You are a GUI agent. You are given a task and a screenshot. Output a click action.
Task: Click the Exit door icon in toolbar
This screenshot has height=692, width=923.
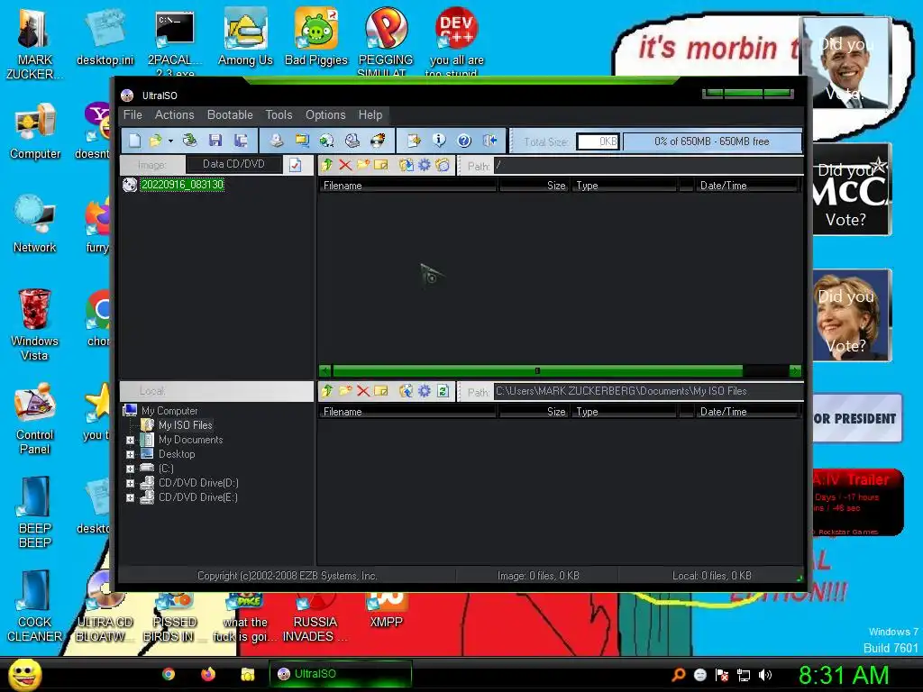pos(489,141)
